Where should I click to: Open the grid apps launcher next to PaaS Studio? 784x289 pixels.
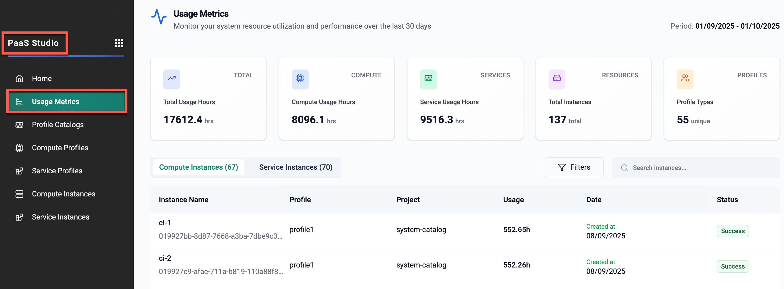[119, 43]
